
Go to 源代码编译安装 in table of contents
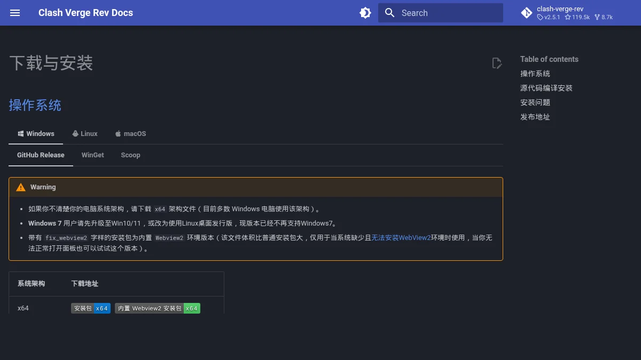click(x=546, y=88)
